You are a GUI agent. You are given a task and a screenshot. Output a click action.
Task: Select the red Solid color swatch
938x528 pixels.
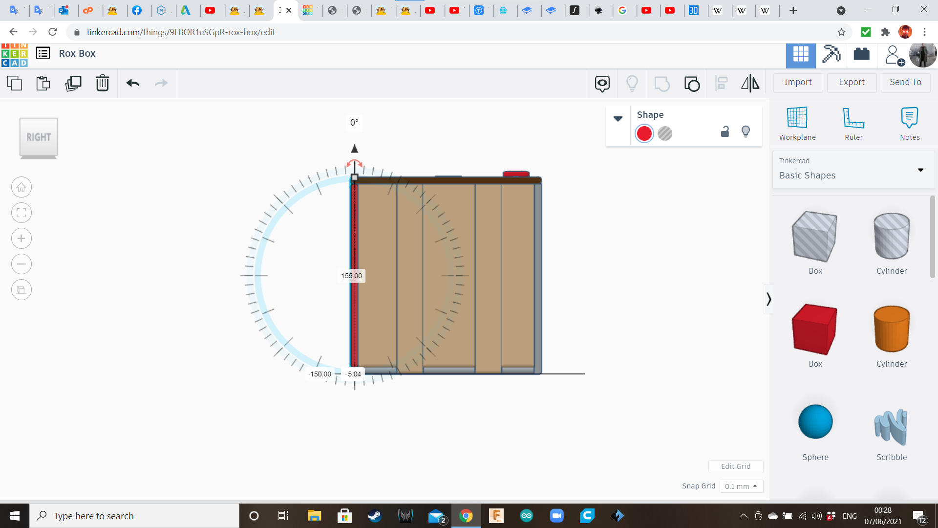pyautogui.click(x=644, y=133)
